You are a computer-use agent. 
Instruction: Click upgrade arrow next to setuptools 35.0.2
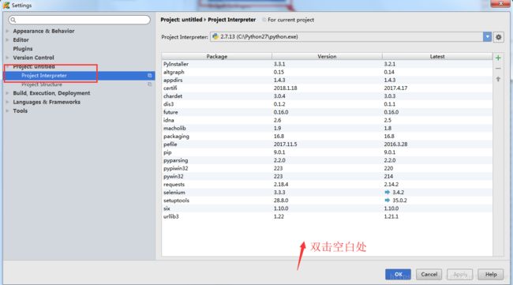pos(387,201)
